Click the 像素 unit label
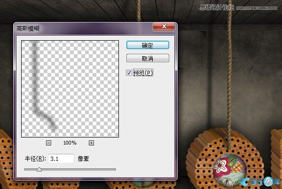Screen dimensions: 282x189 [84, 159]
